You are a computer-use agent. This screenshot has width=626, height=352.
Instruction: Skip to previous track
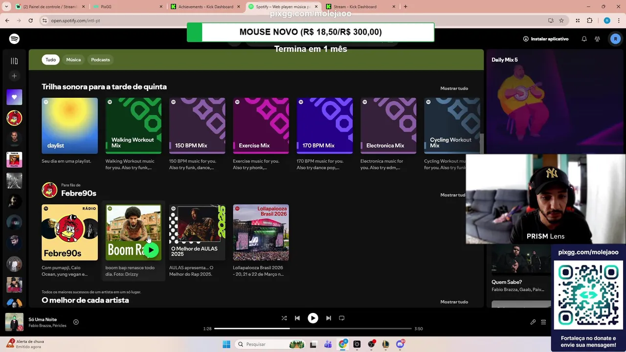tap(297, 318)
